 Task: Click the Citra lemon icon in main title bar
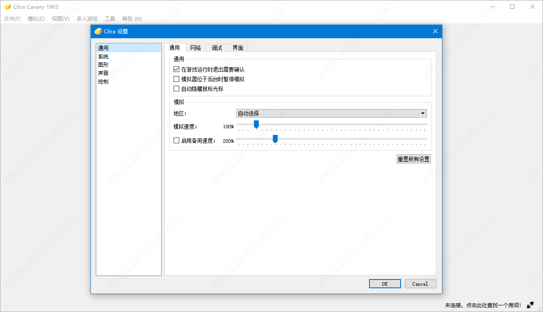click(7, 7)
